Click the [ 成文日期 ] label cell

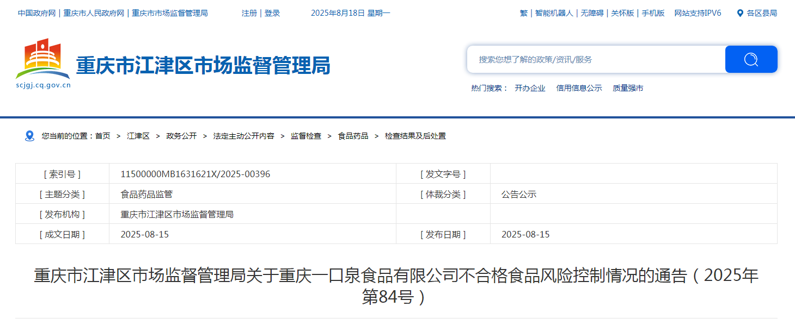pos(62,234)
